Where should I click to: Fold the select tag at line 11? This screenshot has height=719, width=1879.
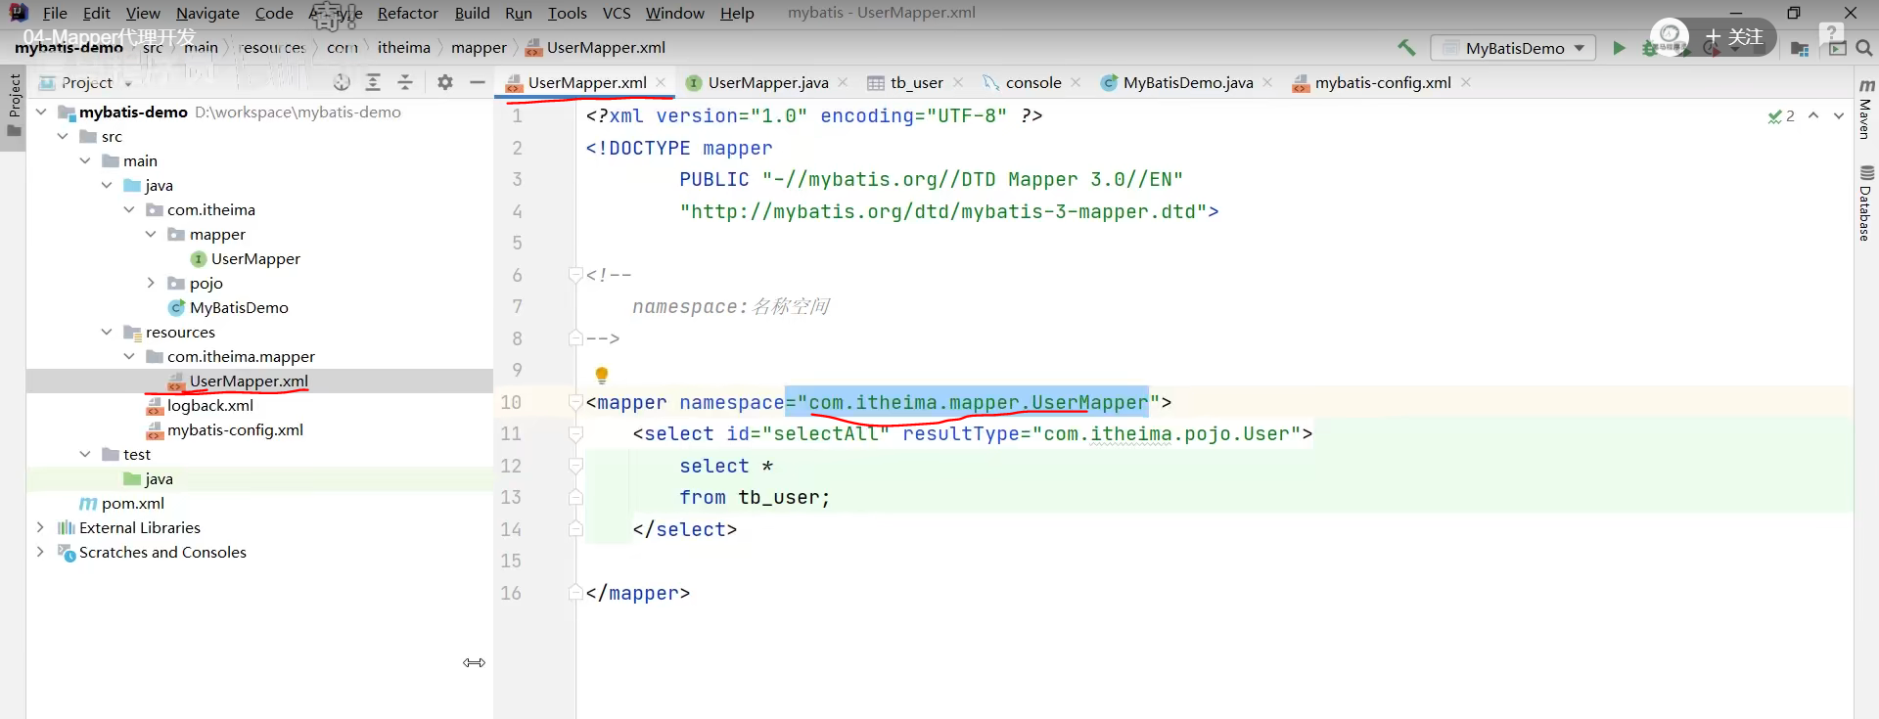coord(575,433)
